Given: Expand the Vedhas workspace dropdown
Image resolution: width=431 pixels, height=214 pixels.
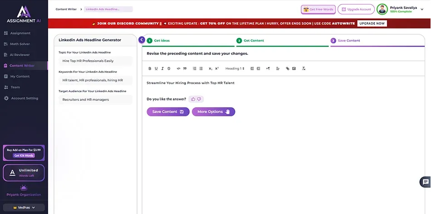Looking at the screenshot, I should point(24,207).
